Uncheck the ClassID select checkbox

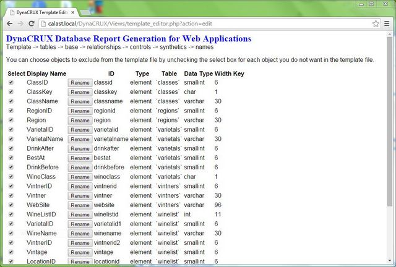pyautogui.click(x=11, y=82)
